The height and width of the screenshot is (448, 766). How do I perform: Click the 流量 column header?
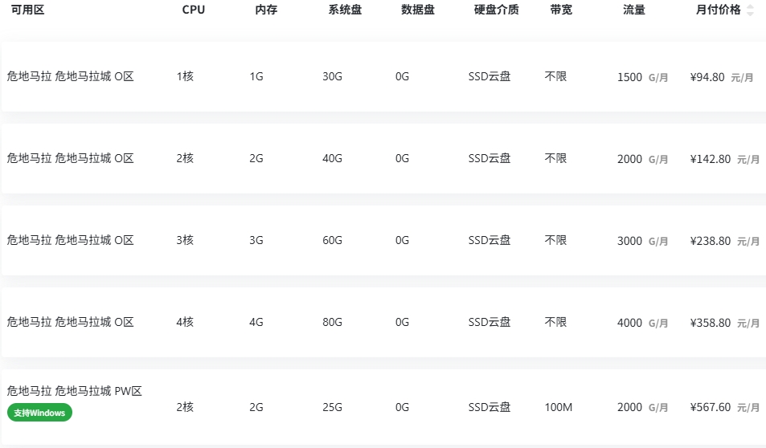coord(634,10)
